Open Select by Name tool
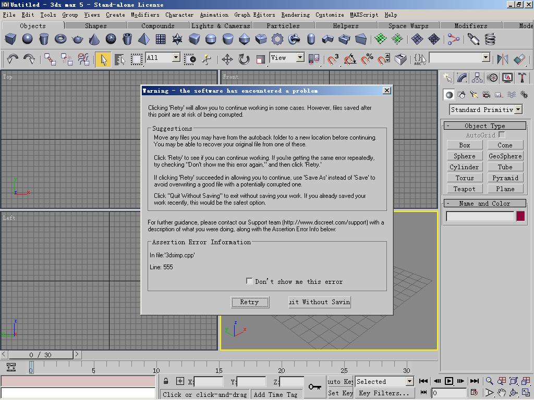534x400 pixels. [119, 59]
